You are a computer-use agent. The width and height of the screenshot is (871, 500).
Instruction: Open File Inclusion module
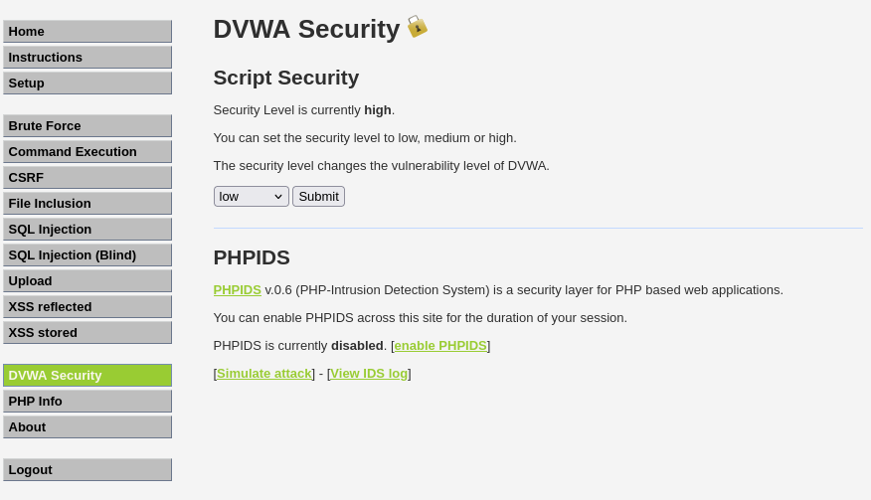pos(87,204)
